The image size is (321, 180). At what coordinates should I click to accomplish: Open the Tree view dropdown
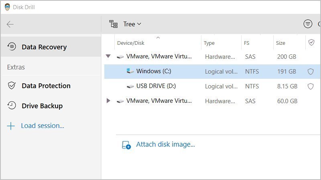pos(132,24)
